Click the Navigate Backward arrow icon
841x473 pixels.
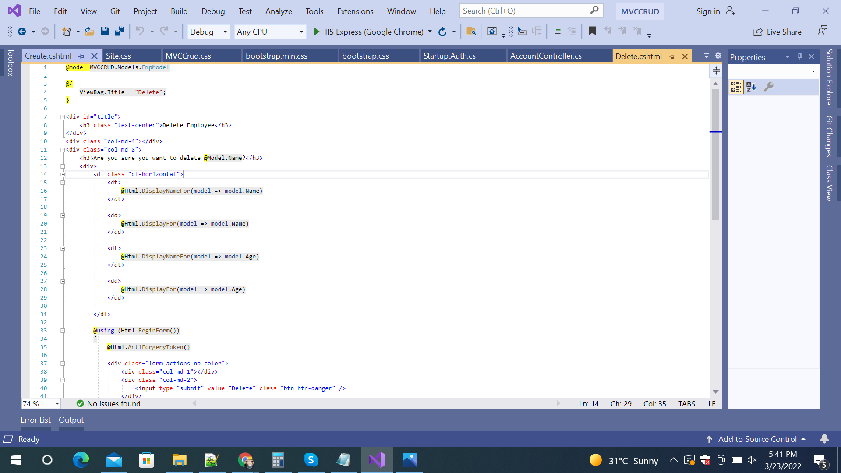[21, 32]
